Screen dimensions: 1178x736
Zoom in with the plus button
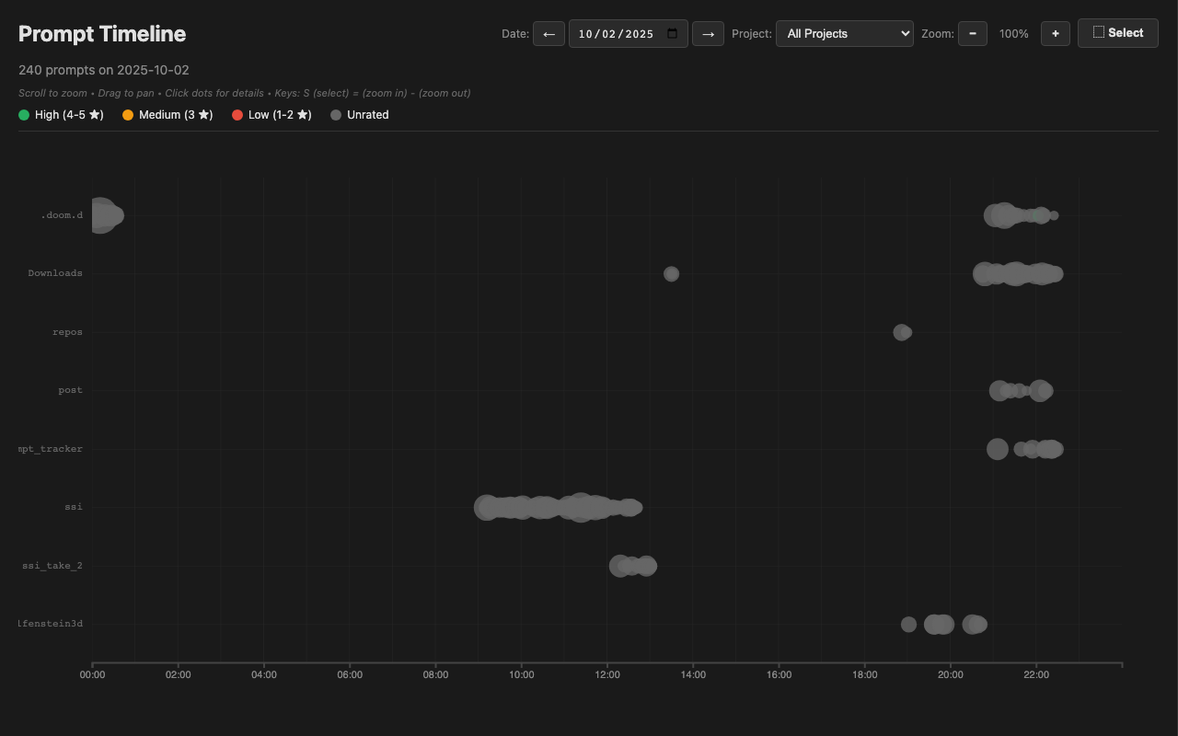click(1055, 34)
